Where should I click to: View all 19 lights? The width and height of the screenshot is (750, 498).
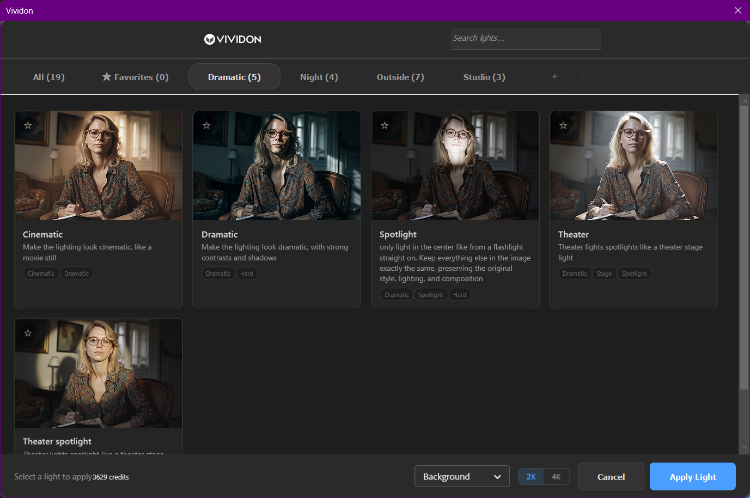[x=48, y=77]
